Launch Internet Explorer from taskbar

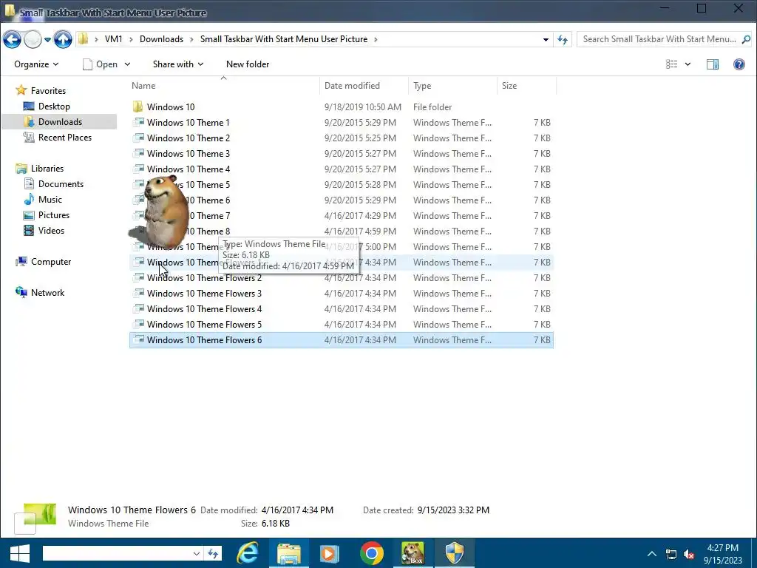click(x=248, y=553)
